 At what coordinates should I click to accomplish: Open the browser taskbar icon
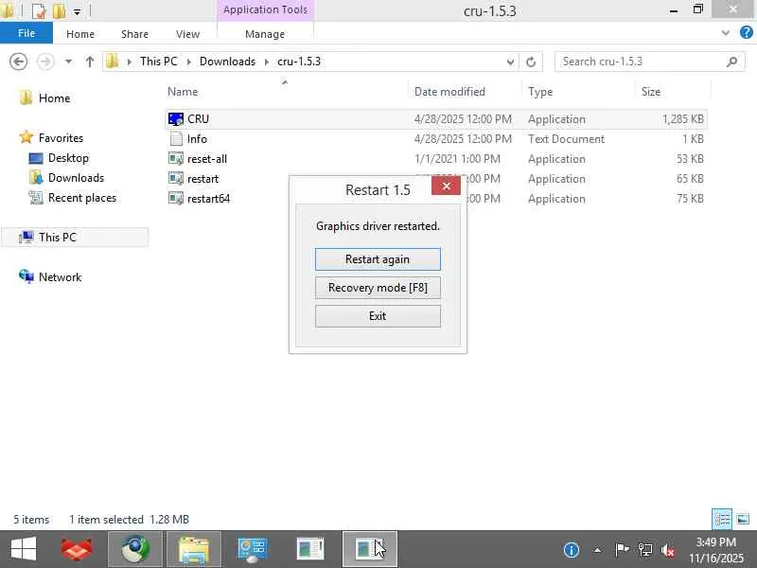pyautogui.click(x=135, y=550)
